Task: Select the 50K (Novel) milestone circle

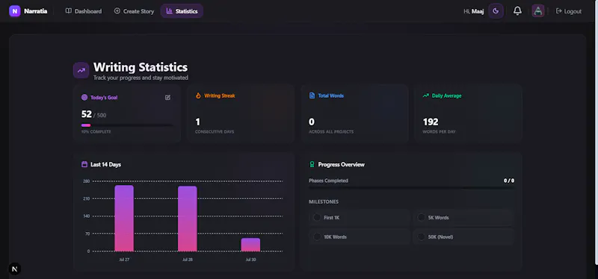Action: tap(421, 236)
